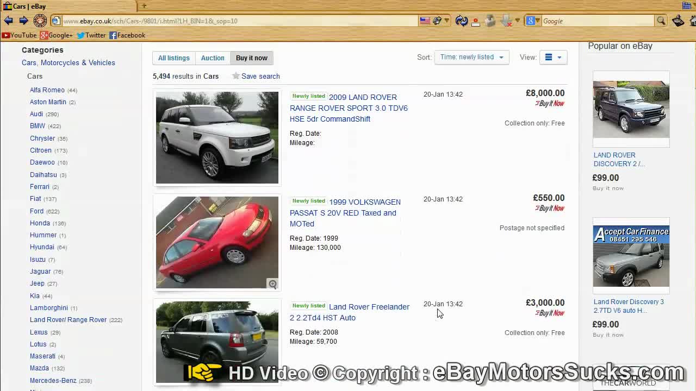The width and height of the screenshot is (696, 391).
Task: Filter by Aston Martin category
Action: pyautogui.click(x=48, y=102)
